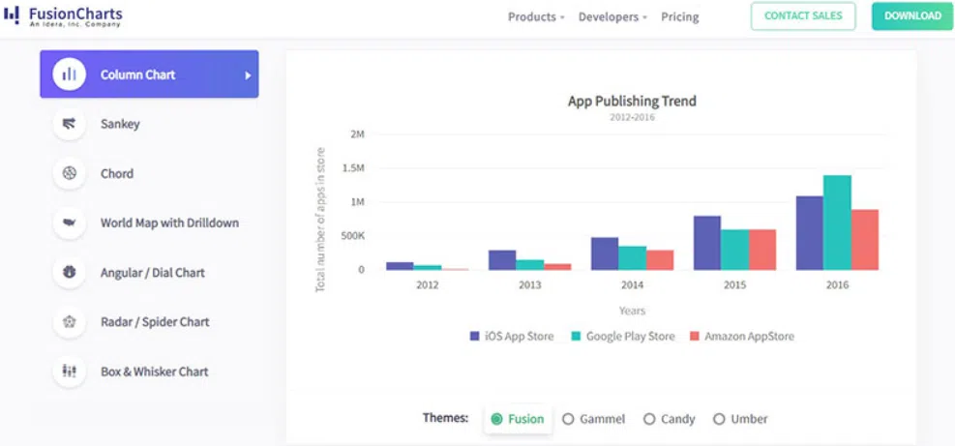The width and height of the screenshot is (955, 446).
Task: Click the Radar / Spider Chart icon
Action: 70,322
